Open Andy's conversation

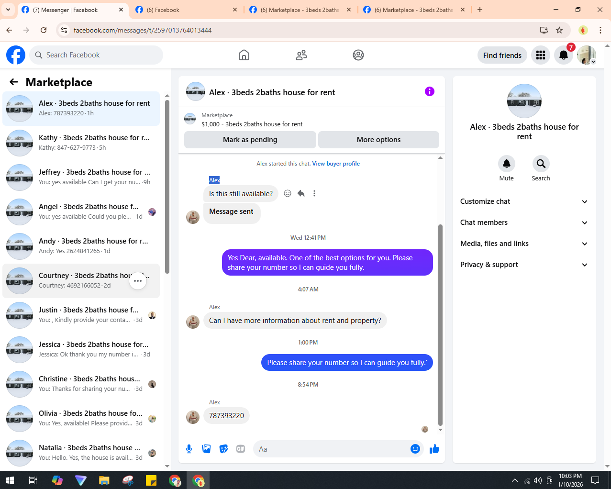pyautogui.click(x=81, y=246)
